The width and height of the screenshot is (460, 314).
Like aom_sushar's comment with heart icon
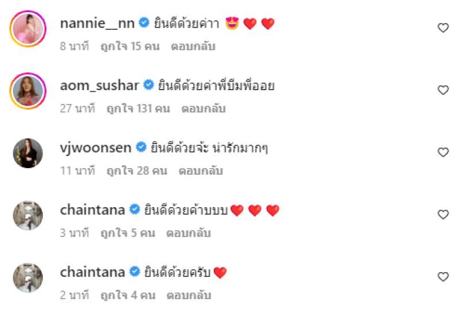click(x=443, y=90)
